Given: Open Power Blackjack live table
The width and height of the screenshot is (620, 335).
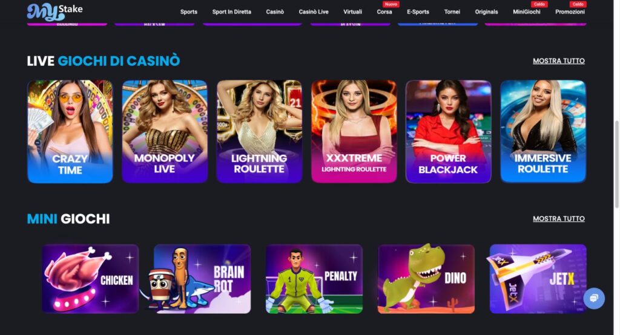Looking at the screenshot, I should coord(449,132).
